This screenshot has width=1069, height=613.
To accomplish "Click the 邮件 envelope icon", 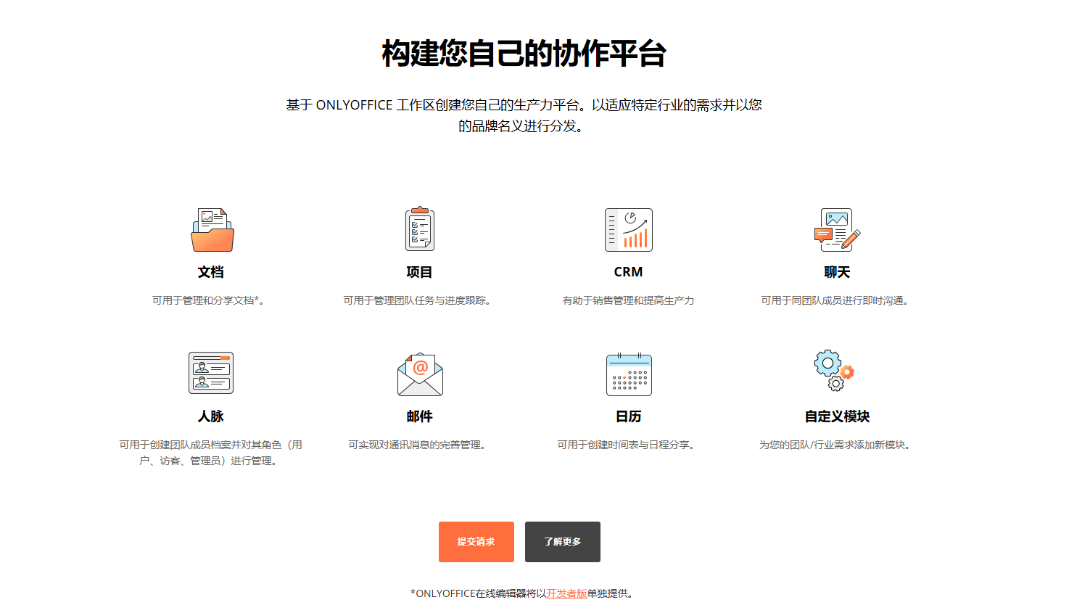I will [x=420, y=374].
